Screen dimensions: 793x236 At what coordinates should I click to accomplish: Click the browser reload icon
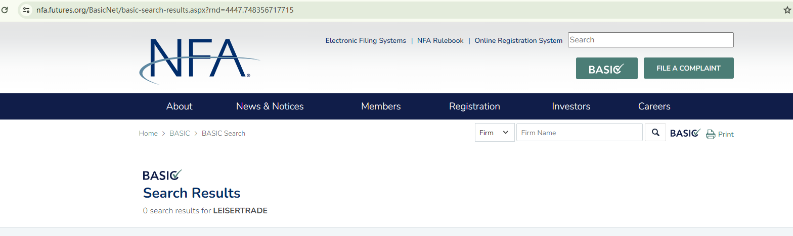[5, 10]
